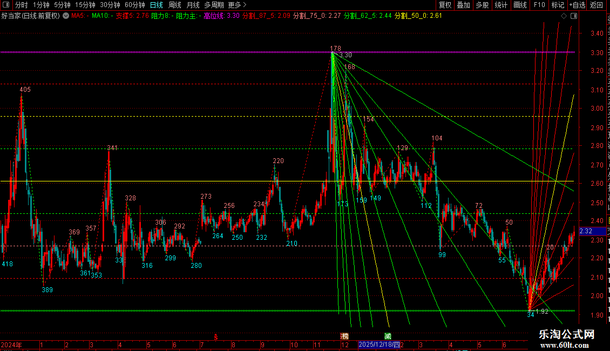Expand the 更多 more periods menu

click(237, 5)
